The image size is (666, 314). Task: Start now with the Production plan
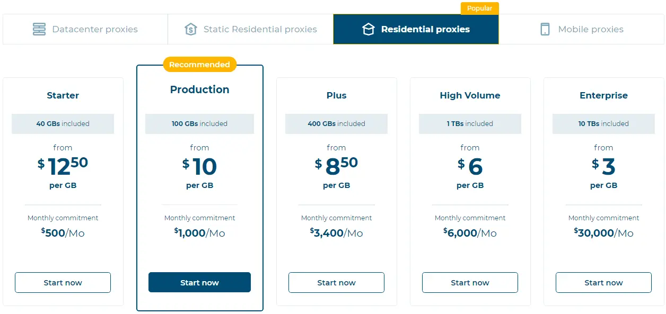[x=199, y=283]
